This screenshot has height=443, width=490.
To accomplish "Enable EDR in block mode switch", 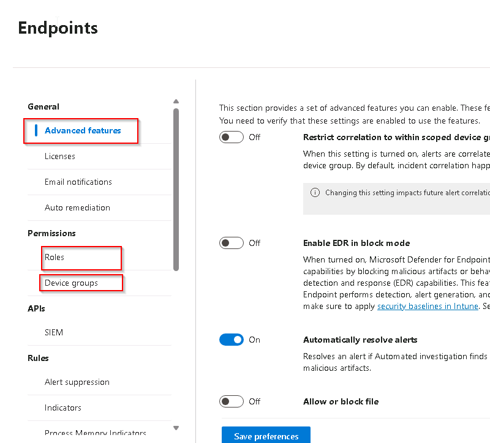I will 232,243.
